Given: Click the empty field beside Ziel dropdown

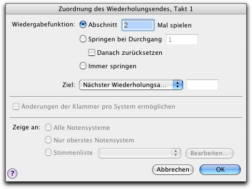Looking at the screenshot, I should 202,85.
